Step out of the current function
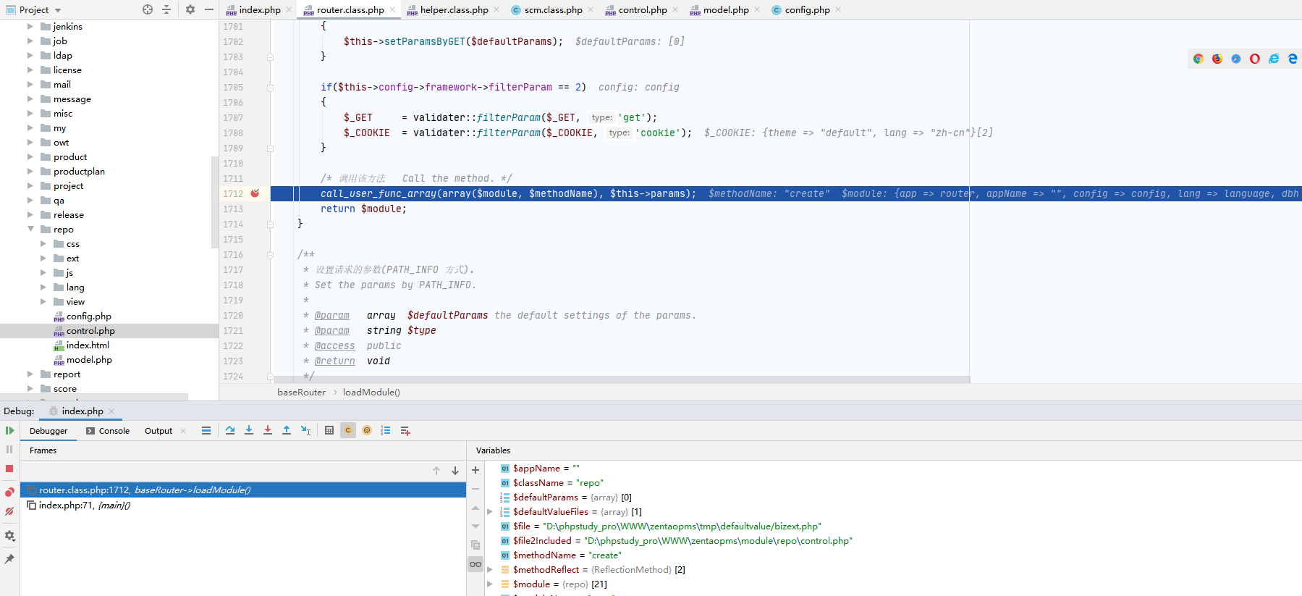Image resolution: width=1302 pixels, height=596 pixels. click(287, 430)
